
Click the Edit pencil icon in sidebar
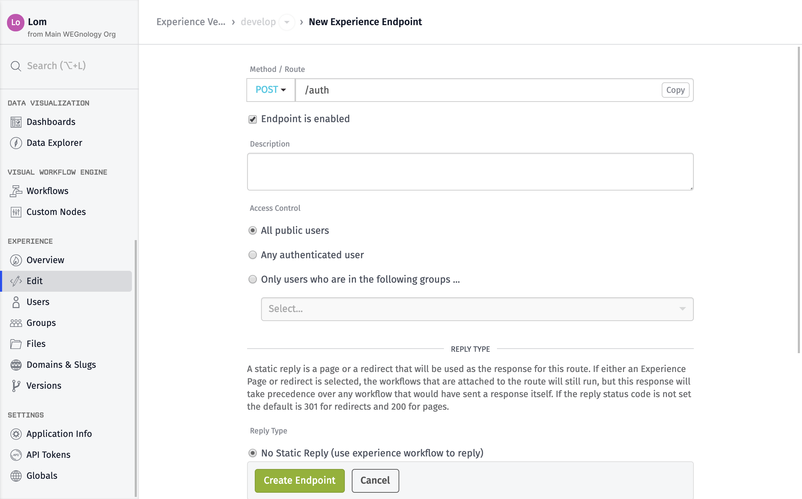click(15, 281)
